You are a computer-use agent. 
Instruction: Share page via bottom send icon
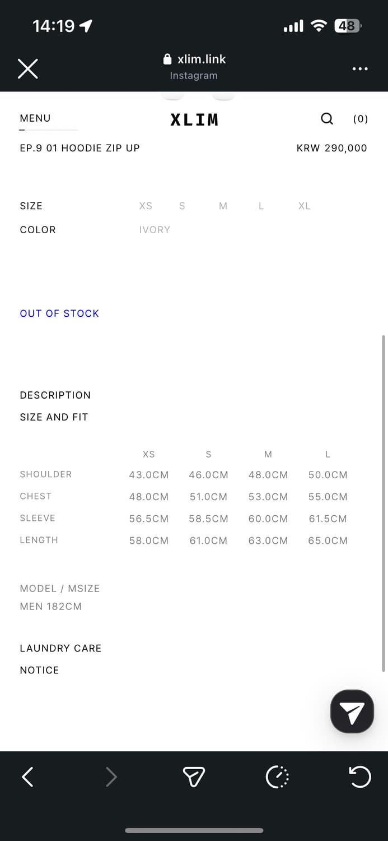(194, 777)
